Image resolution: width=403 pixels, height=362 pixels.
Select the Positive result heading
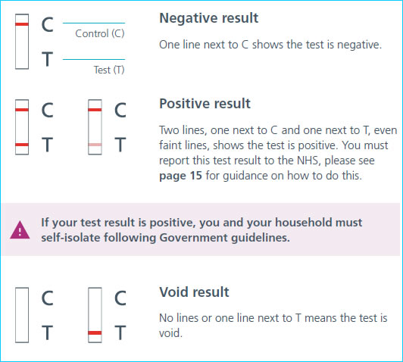(x=205, y=104)
